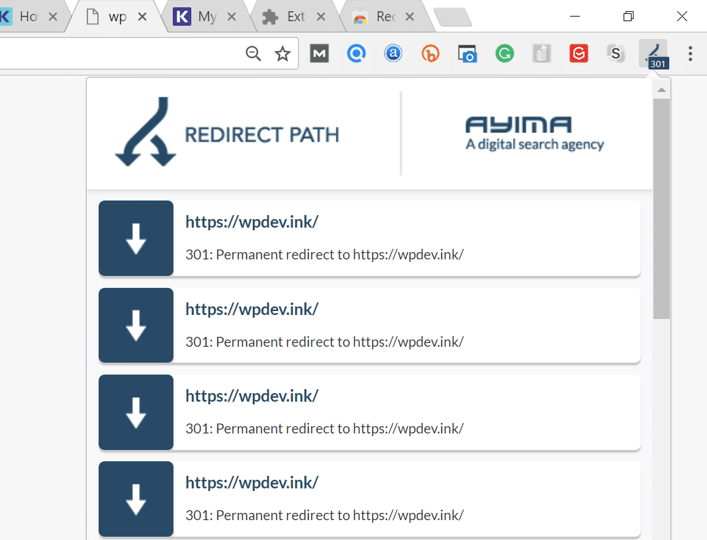The height and width of the screenshot is (540, 707).
Task: Open the blue Q circle extension
Action: point(356,54)
